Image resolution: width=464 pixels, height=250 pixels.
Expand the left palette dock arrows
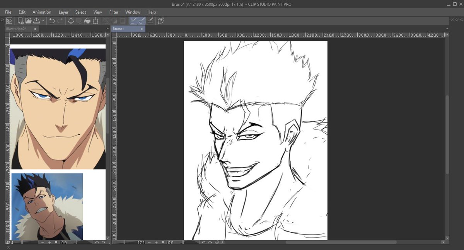pos(2,20)
